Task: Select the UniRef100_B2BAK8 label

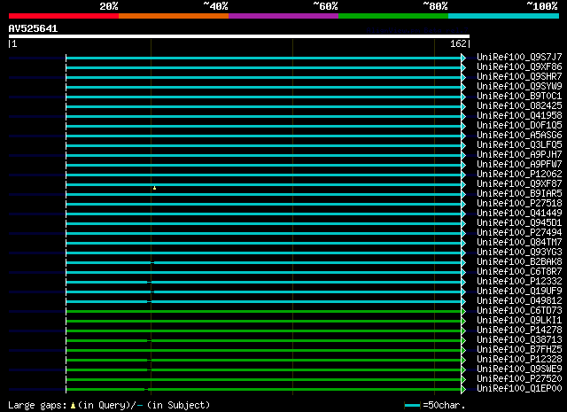Action: click(x=519, y=262)
